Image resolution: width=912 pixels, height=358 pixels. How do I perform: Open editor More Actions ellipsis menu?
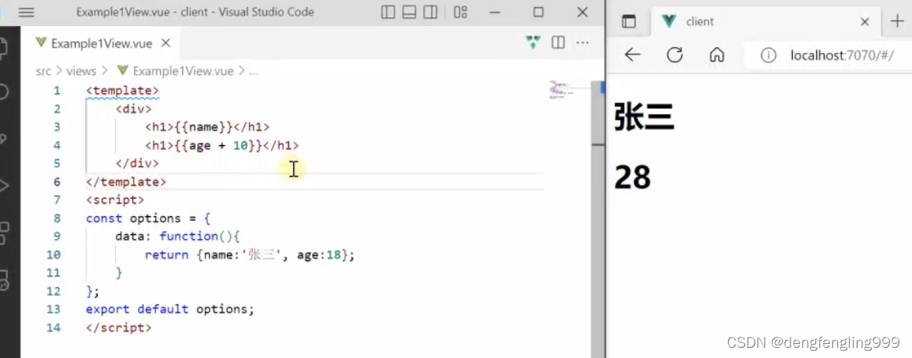point(583,43)
